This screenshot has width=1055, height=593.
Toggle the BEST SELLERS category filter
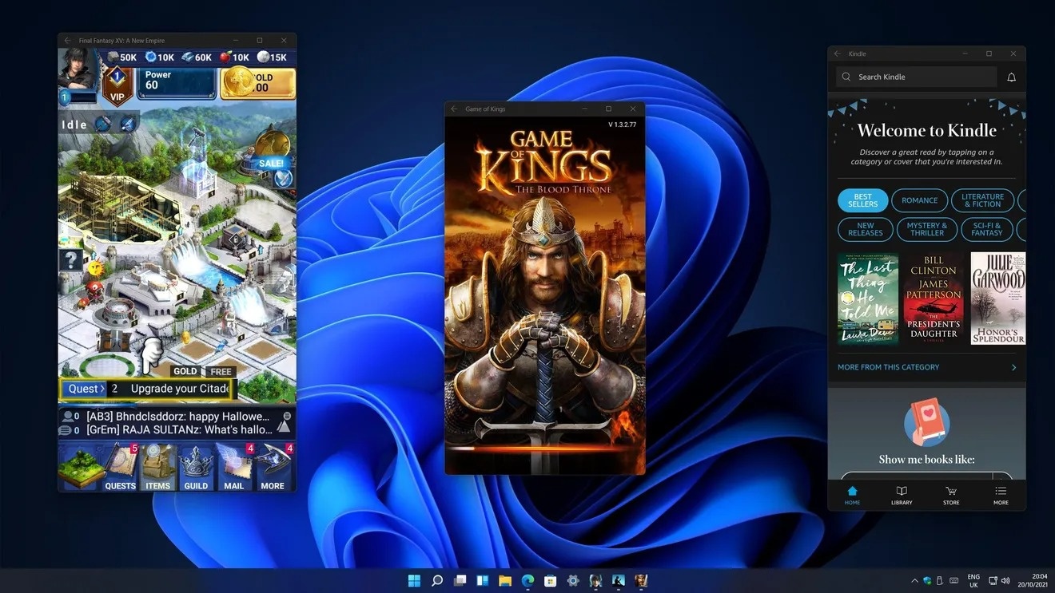click(x=862, y=200)
